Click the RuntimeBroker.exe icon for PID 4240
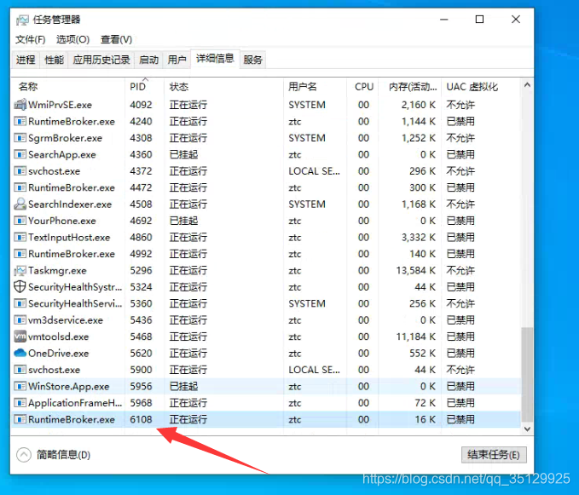The image size is (579, 495). [x=20, y=121]
